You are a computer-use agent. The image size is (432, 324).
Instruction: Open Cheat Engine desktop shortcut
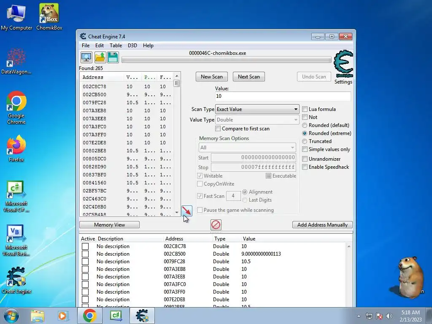16,280
